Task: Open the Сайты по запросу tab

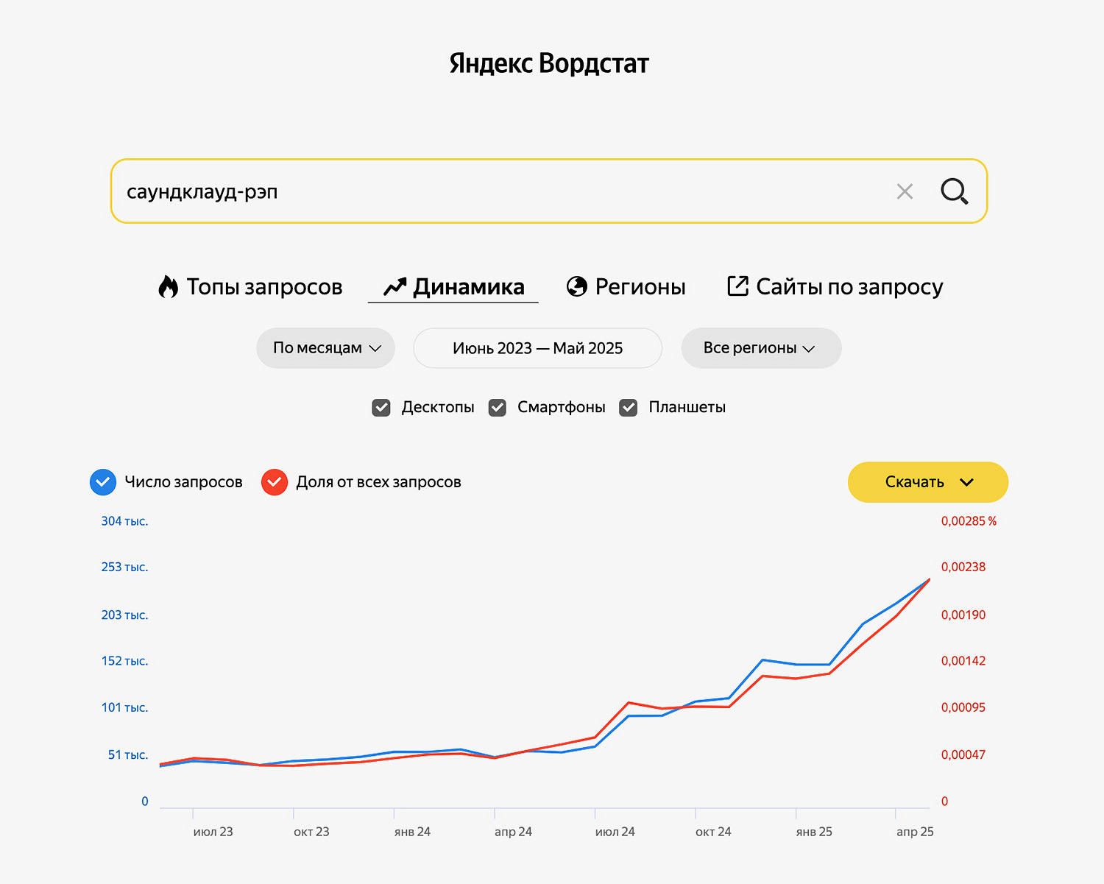Action: [x=835, y=286]
